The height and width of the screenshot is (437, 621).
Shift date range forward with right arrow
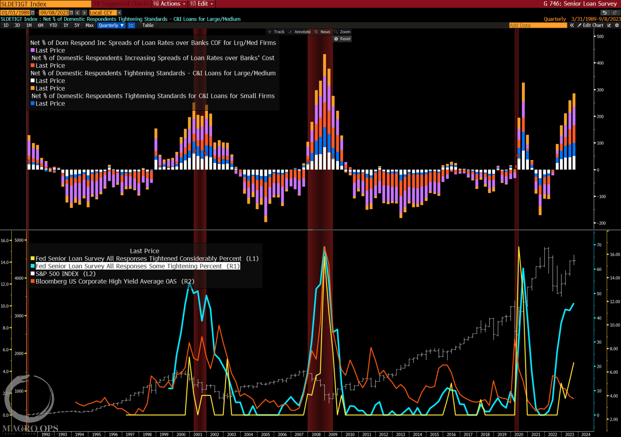[x=84, y=13]
